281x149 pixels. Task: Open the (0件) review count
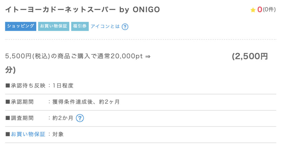[269, 10]
